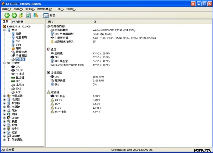213x153 pixels.
Task: Switch to the 選單 tab
Action: coord(6,21)
